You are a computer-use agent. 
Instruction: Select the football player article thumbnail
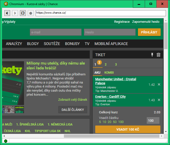10,110
